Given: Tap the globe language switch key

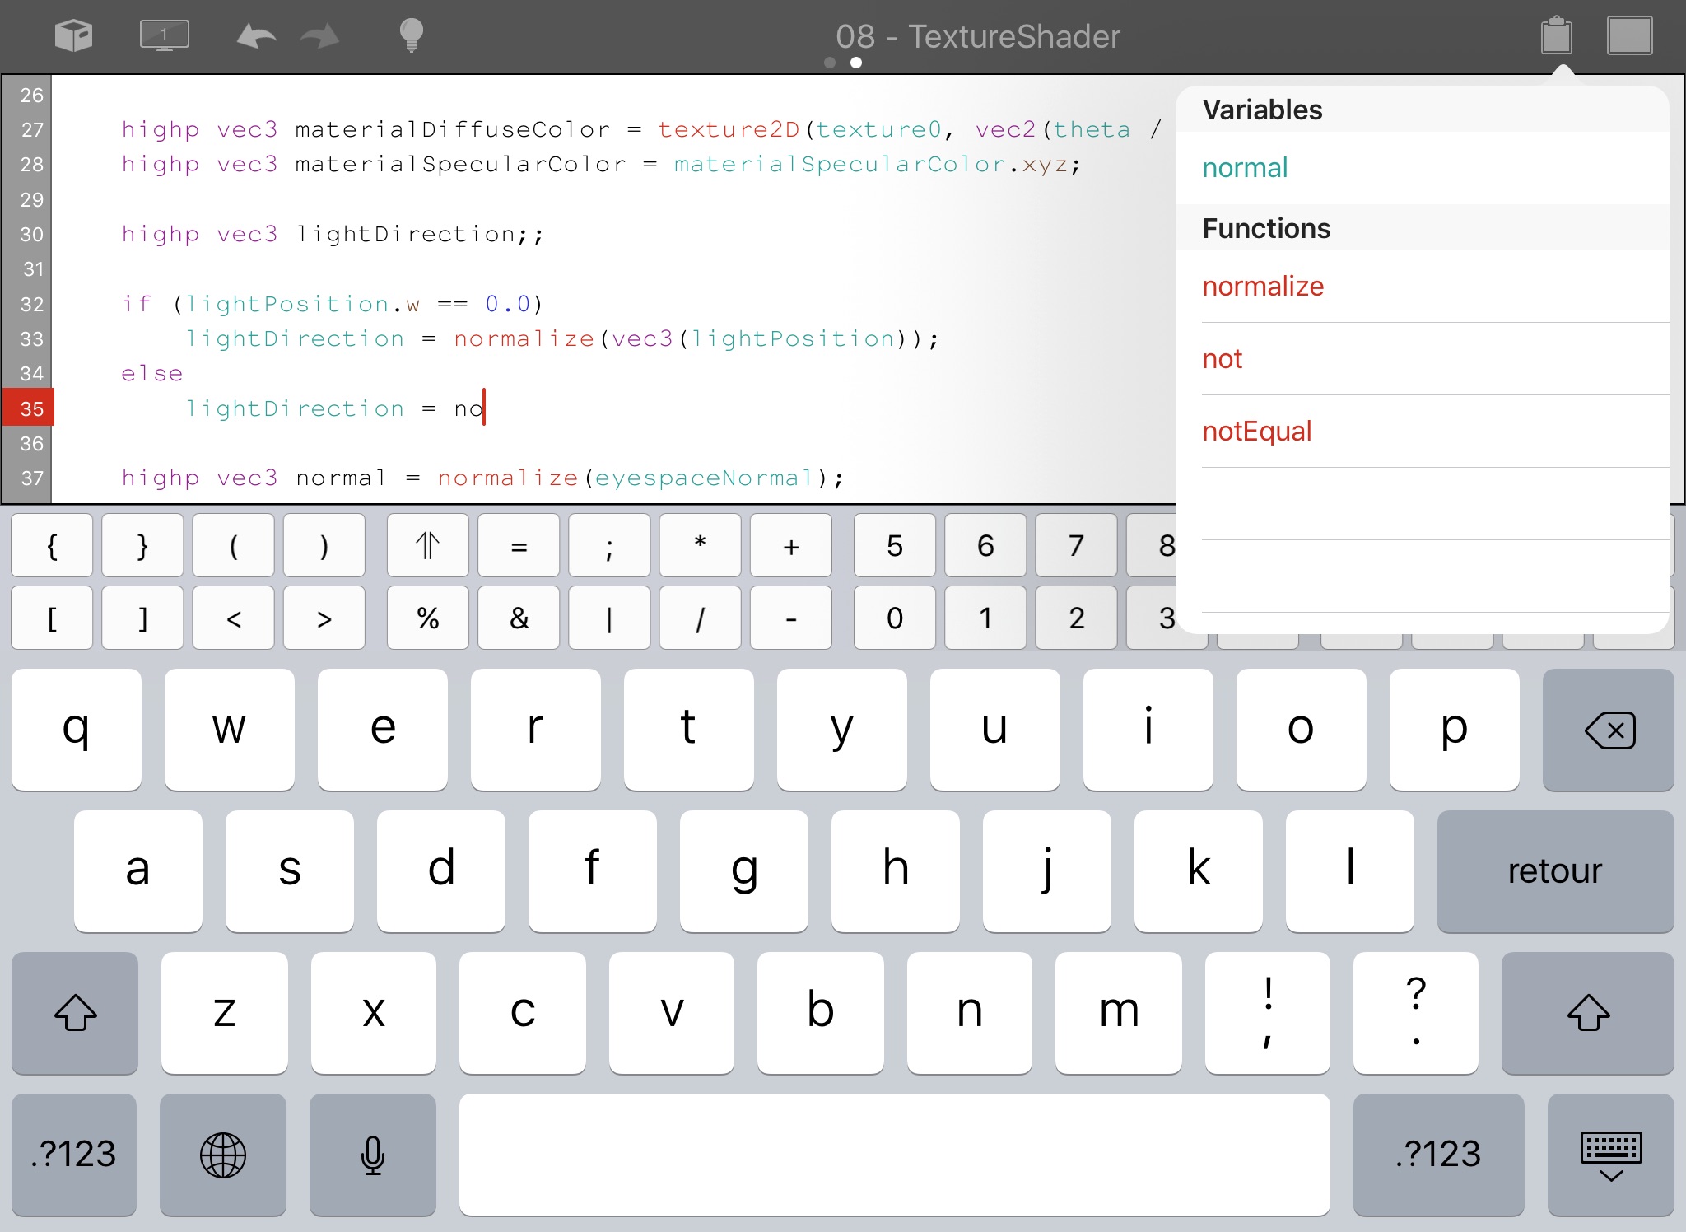Looking at the screenshot, I should click(x=223, y=1155).
